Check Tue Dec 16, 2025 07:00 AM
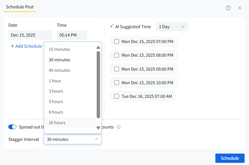Screen dimensions: 249x165 tap(117, 96)
